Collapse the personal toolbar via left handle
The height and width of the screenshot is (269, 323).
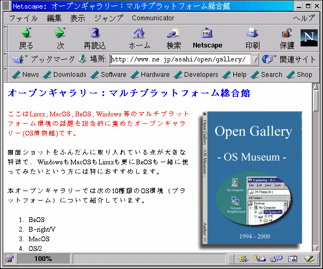pyautogui.click(x=5, y=74)
